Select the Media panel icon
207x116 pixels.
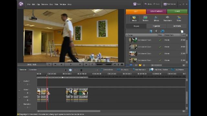(134, 19)
